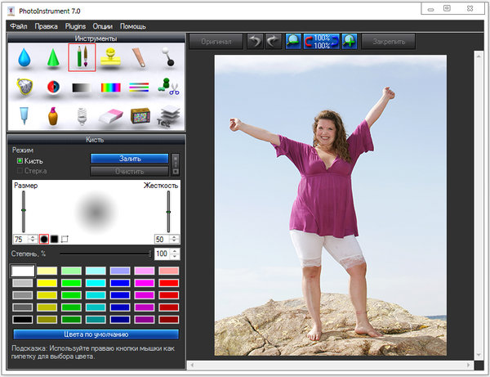Click Цвета по умолчанию button
Viewport: 490px width, 377px height.
tap(96, 334)
